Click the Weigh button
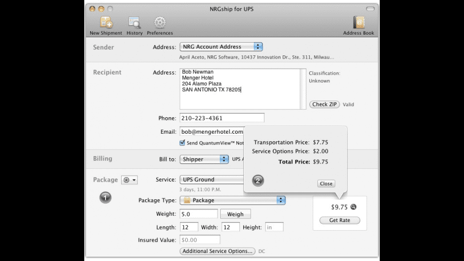The height and width of the screenshot is (261, 464). point(235,214)
